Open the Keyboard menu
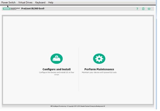160x111 pixels. pos(40,2)
